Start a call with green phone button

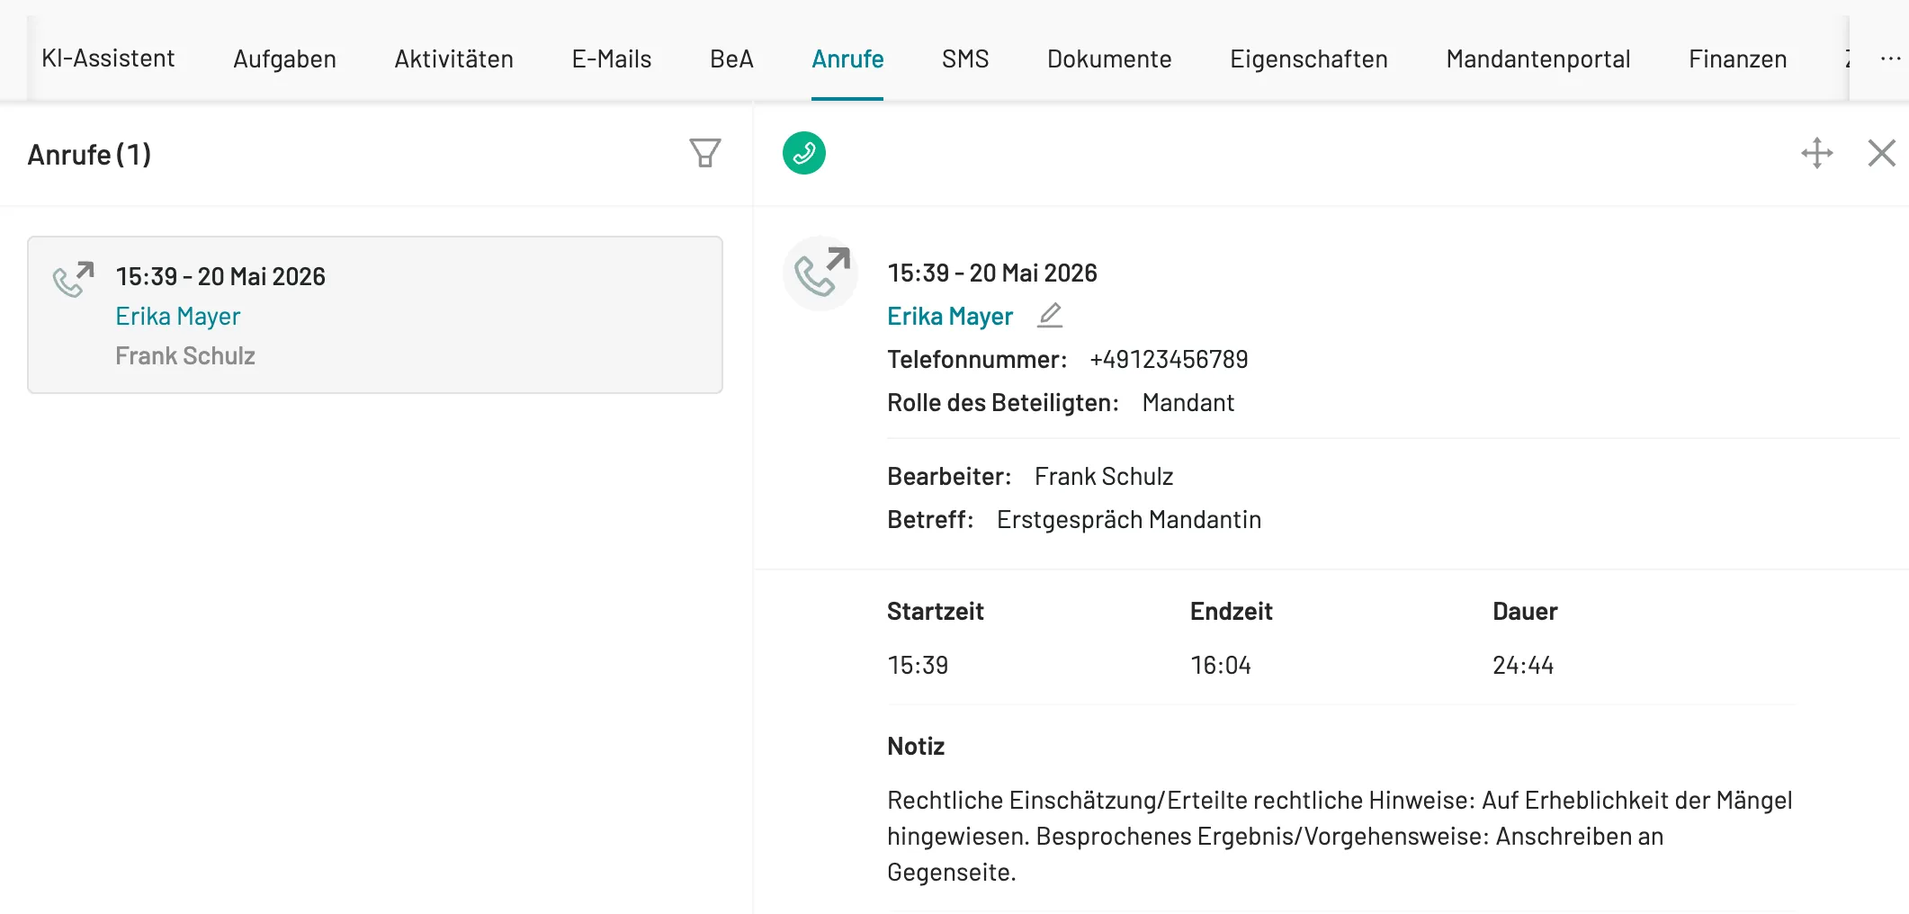click(804, 153)
